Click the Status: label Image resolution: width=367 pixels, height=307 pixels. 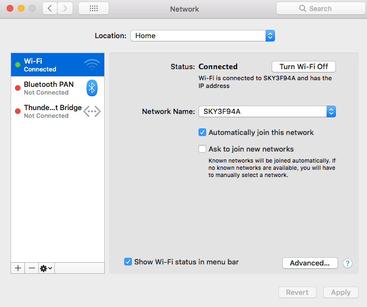pyautogui.click(x=182, y=67)
